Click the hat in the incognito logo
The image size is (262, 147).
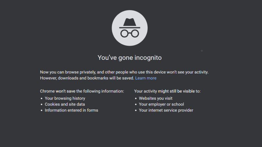point(130,23)
